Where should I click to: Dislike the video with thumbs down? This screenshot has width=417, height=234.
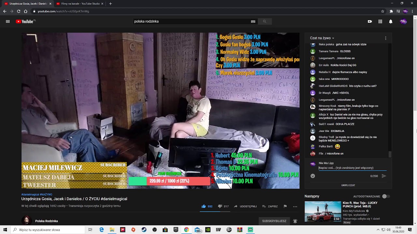pos(220,206)
